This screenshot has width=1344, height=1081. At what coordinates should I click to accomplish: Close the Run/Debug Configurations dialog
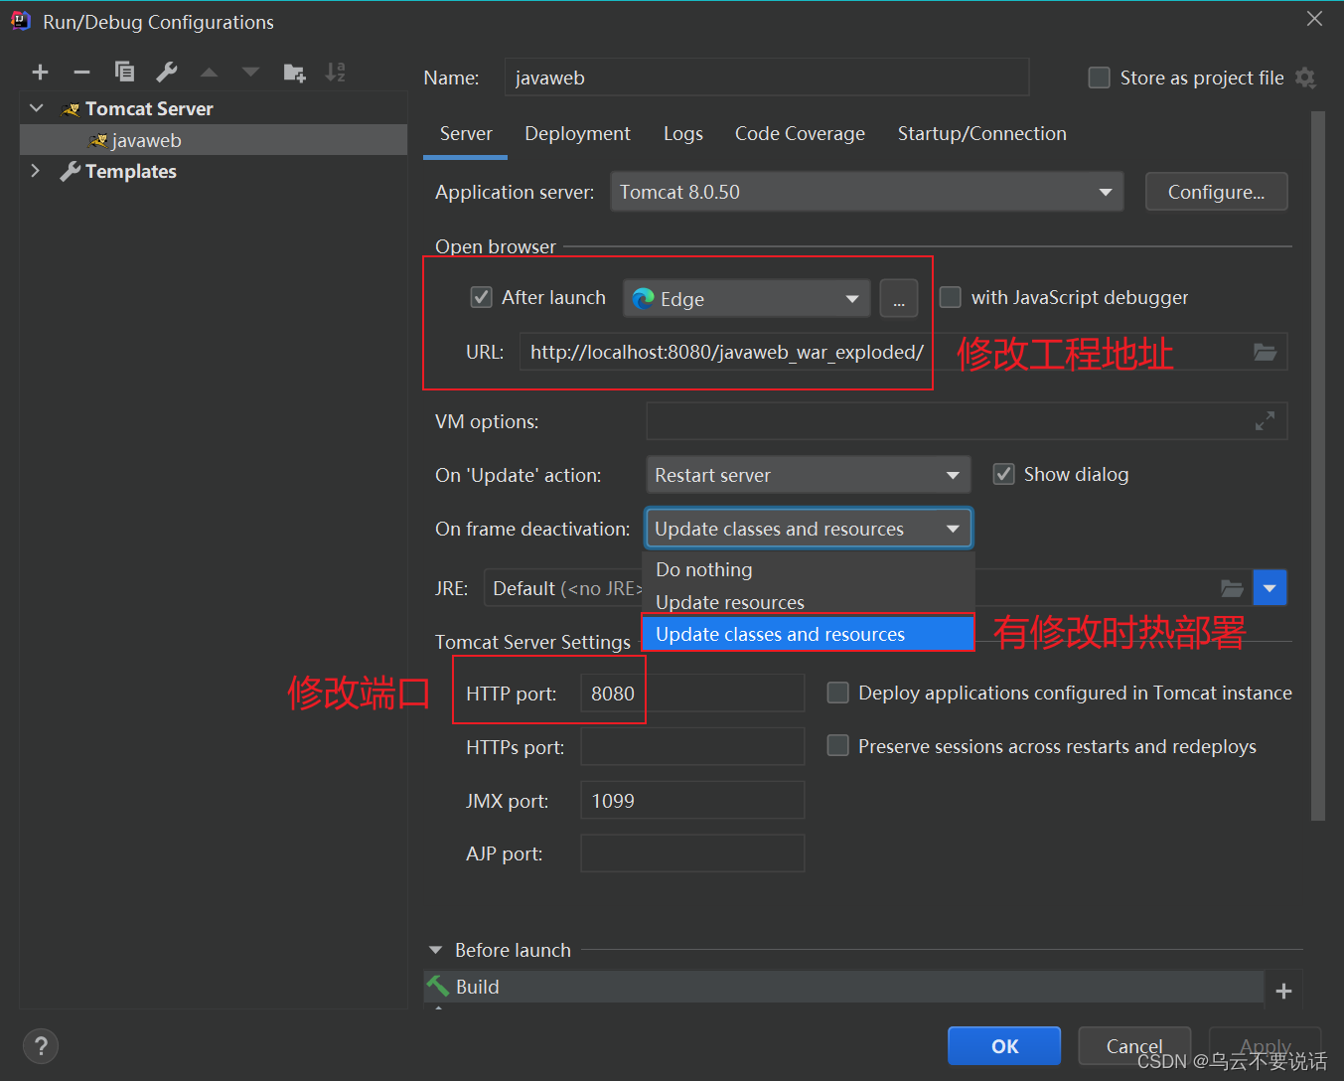[x=1314, y=19]
